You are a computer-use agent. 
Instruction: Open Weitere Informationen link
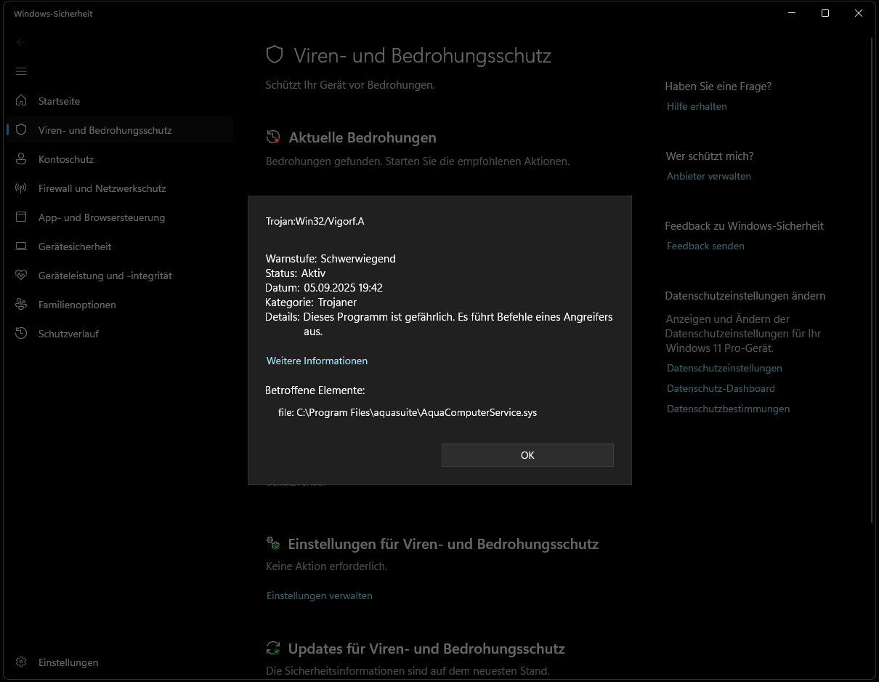(317, 361)
